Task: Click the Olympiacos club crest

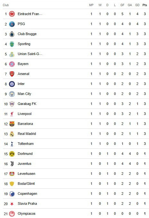Action: pyautogui.click(x=12, y=214)
